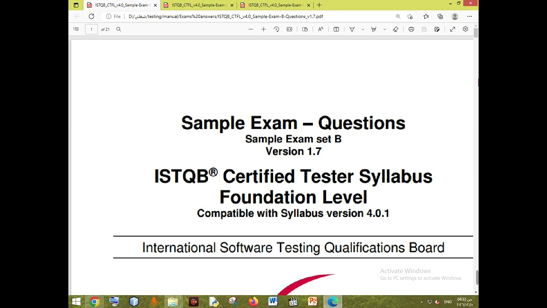Image resolution: width=547 pixels, height=308 pixels.
Task: Switch to the third ISTQB Sample-Exam tab
Action: (x=275, y=5)
